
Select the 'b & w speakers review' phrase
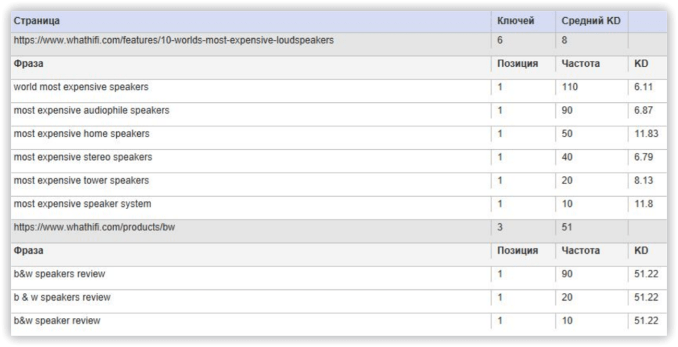click(62, 297)
